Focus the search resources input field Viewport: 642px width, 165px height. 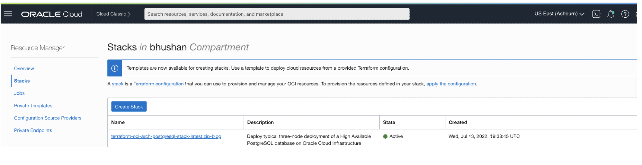pos(277,14)
